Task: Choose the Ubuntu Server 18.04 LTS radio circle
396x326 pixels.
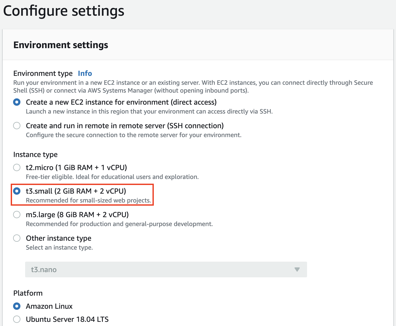Action: click(17, 319)
